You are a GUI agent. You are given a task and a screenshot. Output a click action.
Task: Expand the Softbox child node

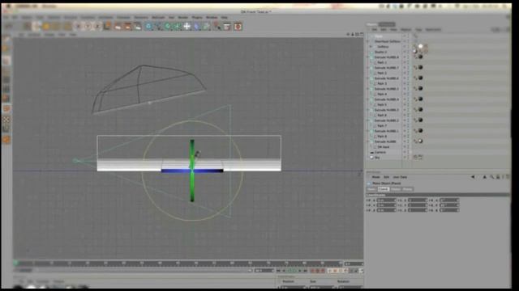coord(371,47)
